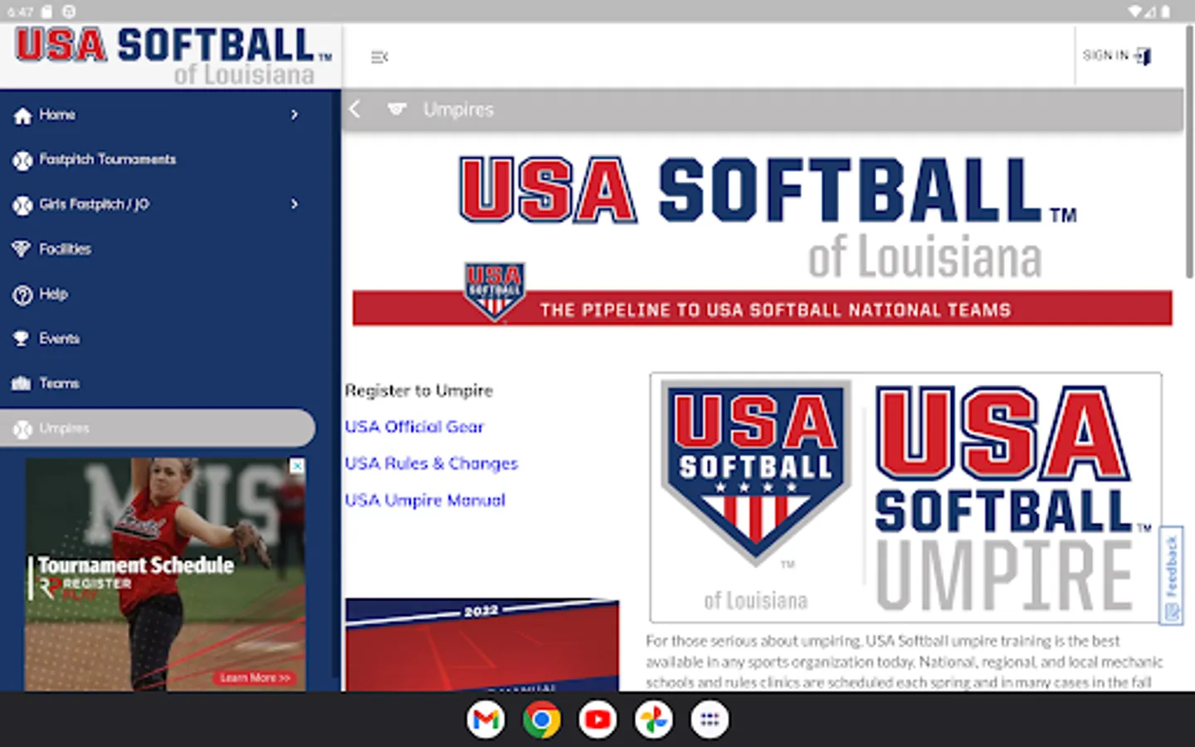Click the Teams icon
The width and height of the screenshot is (1195, 747).
[22, 383]
